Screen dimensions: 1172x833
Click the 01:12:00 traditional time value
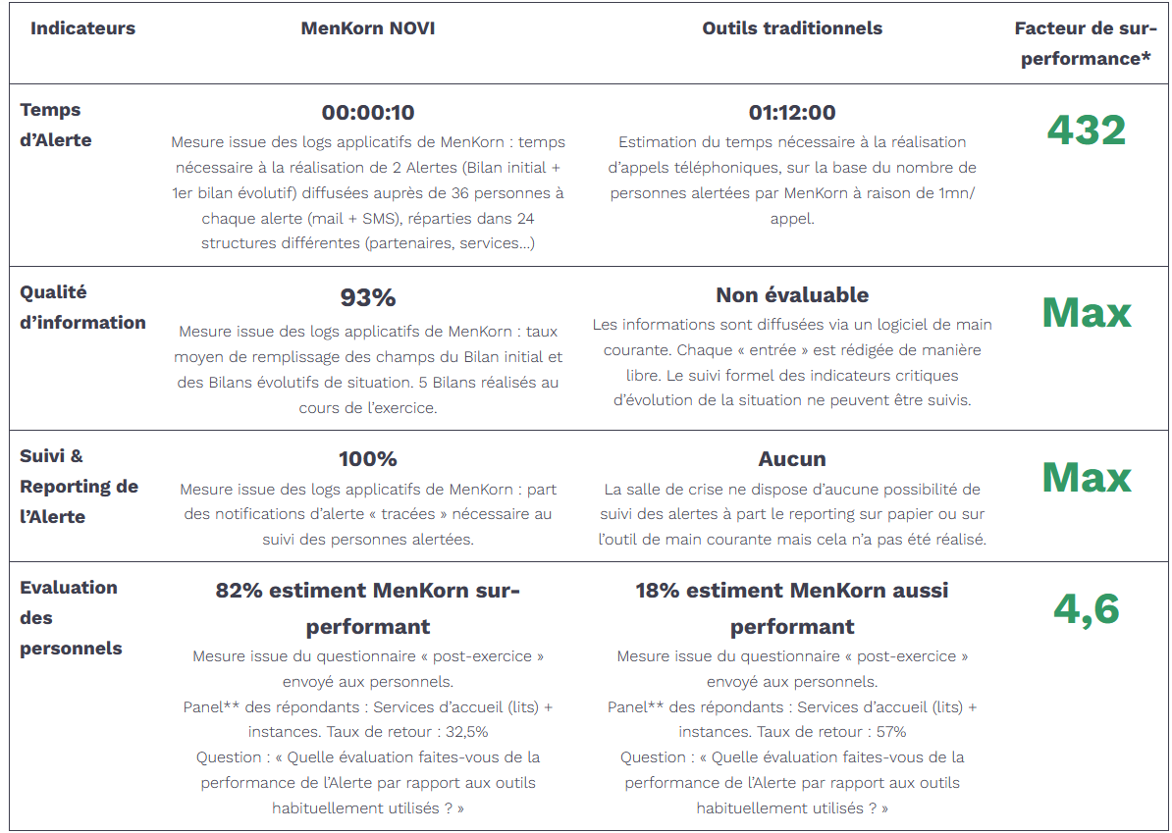[x=792, y=113]
